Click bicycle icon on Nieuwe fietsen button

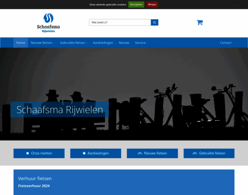pyautogui.click(x=140, y=153)
